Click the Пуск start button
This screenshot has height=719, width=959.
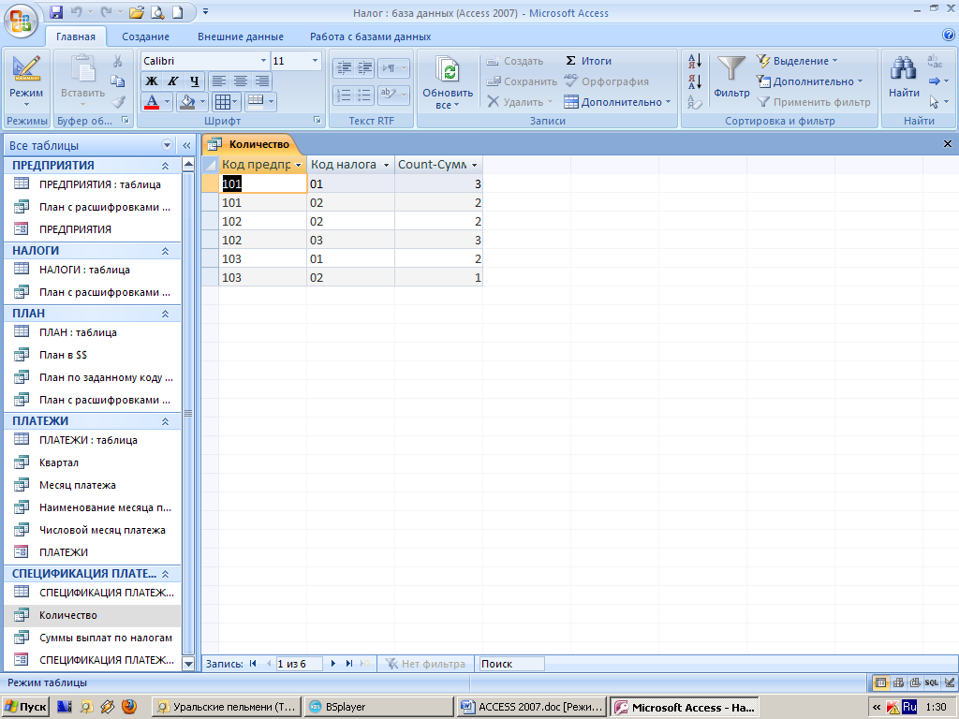click(25, 707)
